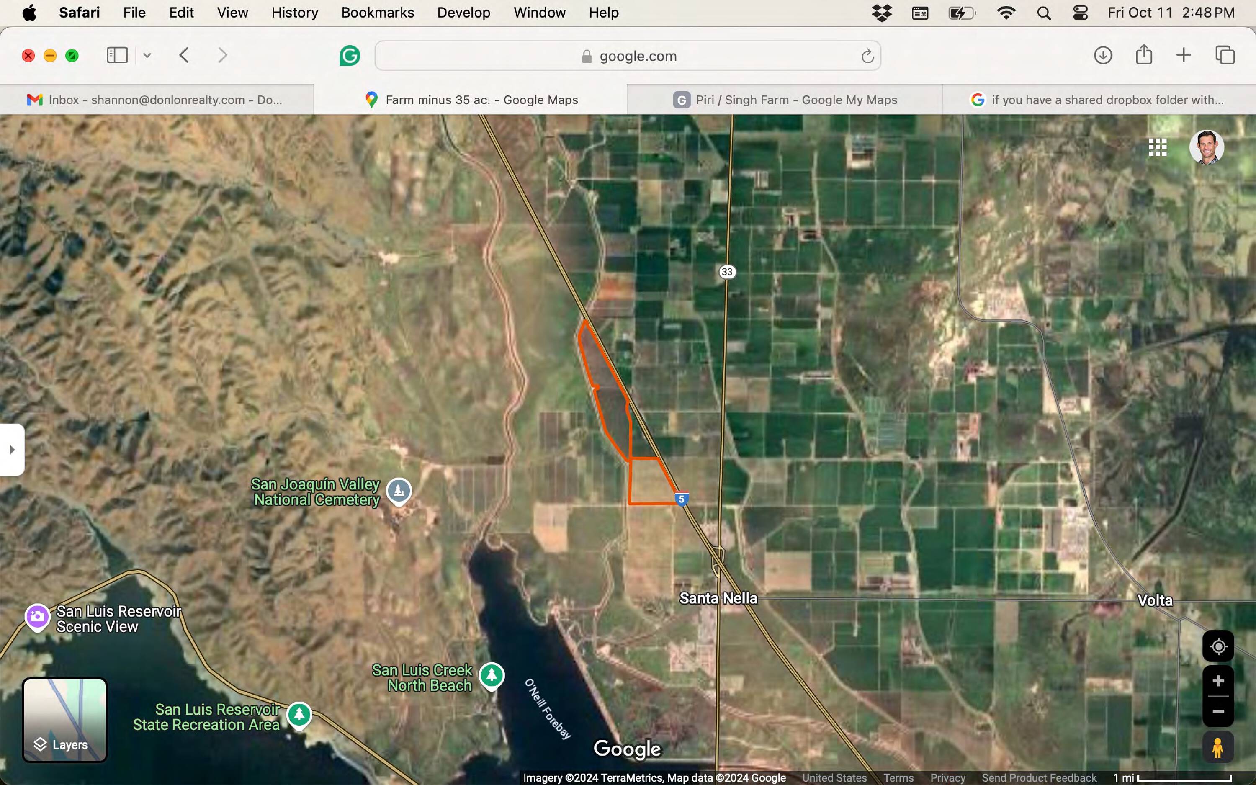This screenshot has width=1256, height=785.
Task: Click the google.com address bar
Action: 628,56
